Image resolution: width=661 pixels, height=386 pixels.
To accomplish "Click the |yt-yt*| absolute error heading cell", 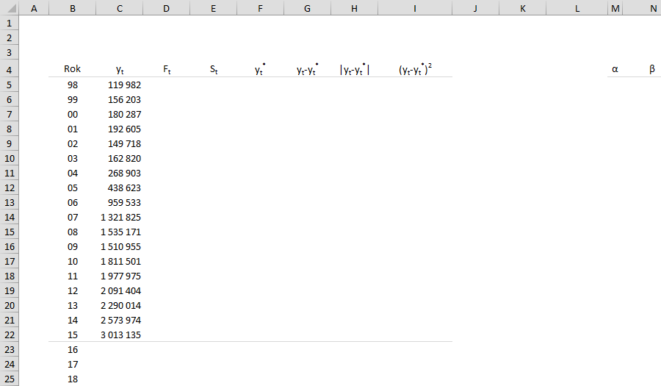I will click(x=355, y=70).
